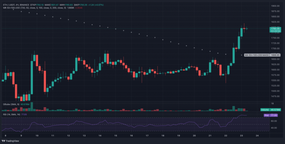Click date 19 on the time axis

(x=178, y=136)
